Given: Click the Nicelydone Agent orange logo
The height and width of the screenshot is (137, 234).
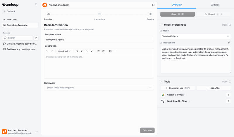Looking at the screenshot, I should 45,5.
